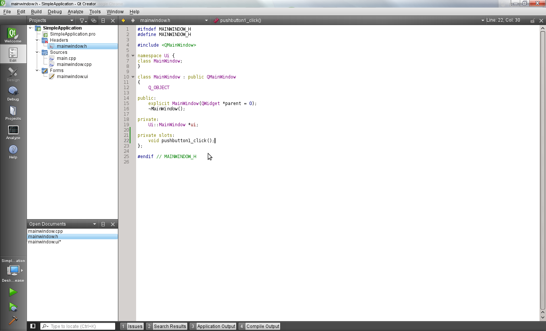Open the Projects pane selector dropdown
Viewport: 546px width, 331px height.
coord(71,20)
